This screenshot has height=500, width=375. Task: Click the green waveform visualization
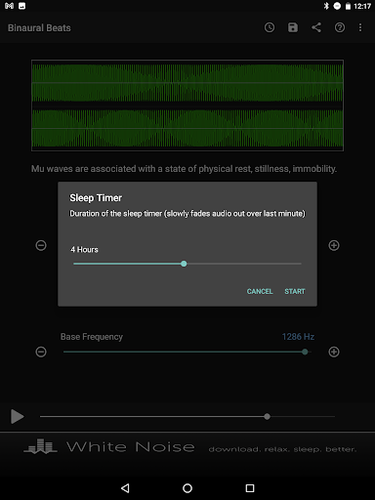187,105
